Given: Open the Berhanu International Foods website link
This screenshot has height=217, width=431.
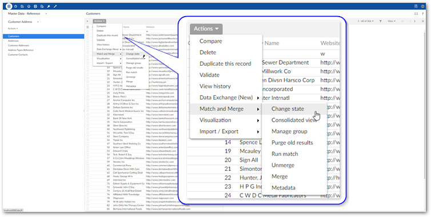Looking at the screenshot, I should (168, 209).
